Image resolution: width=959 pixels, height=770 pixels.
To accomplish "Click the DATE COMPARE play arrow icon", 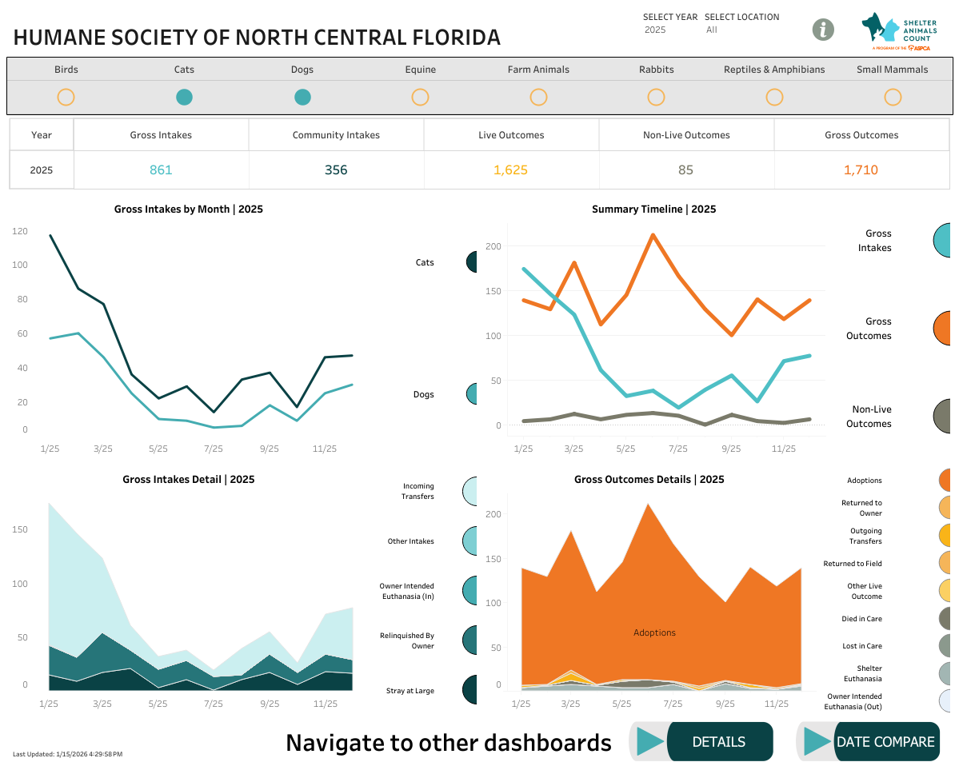I will [817, 742].
